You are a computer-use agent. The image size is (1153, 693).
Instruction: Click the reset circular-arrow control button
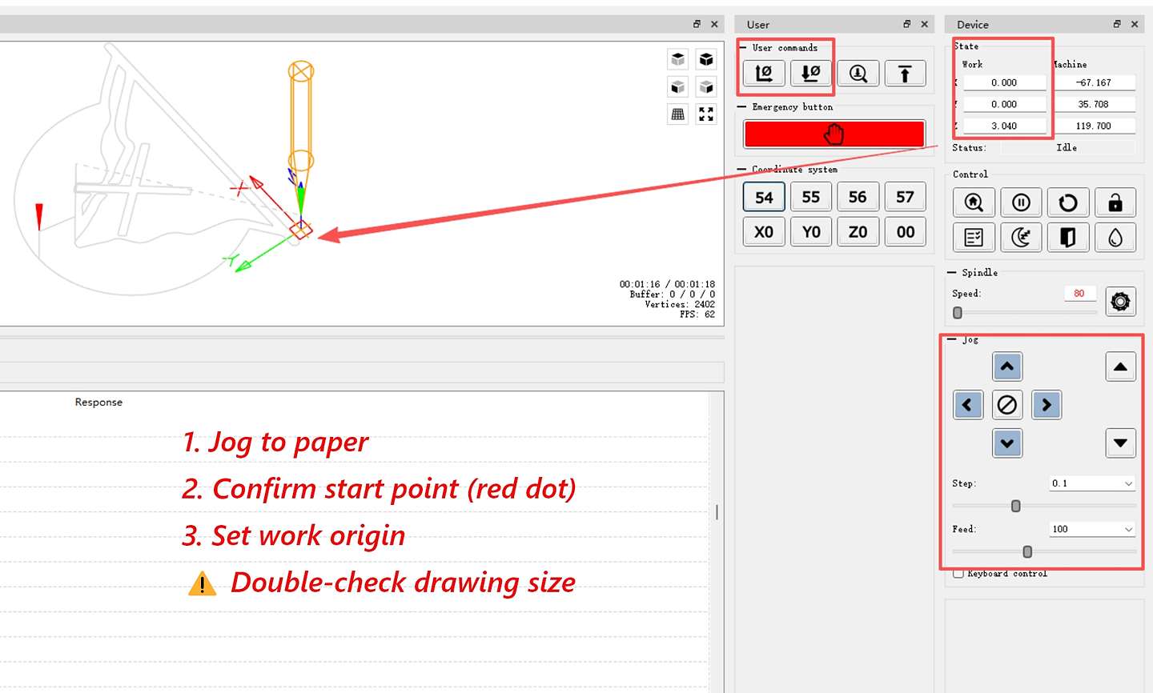[1068, 202]
